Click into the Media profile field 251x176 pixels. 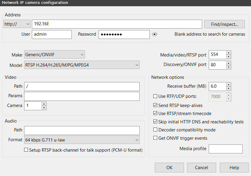coord(225,149)
